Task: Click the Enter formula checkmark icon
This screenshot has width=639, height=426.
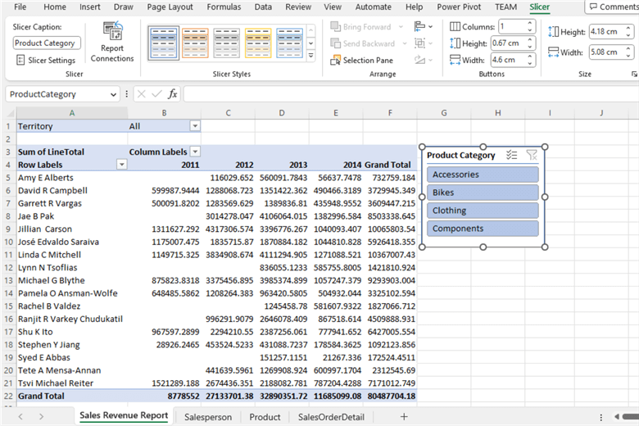Action: (156, 94)
